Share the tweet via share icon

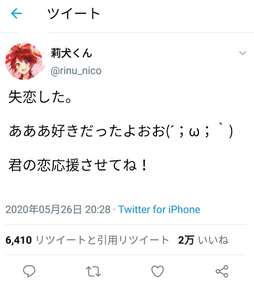[x=222, y=271]
